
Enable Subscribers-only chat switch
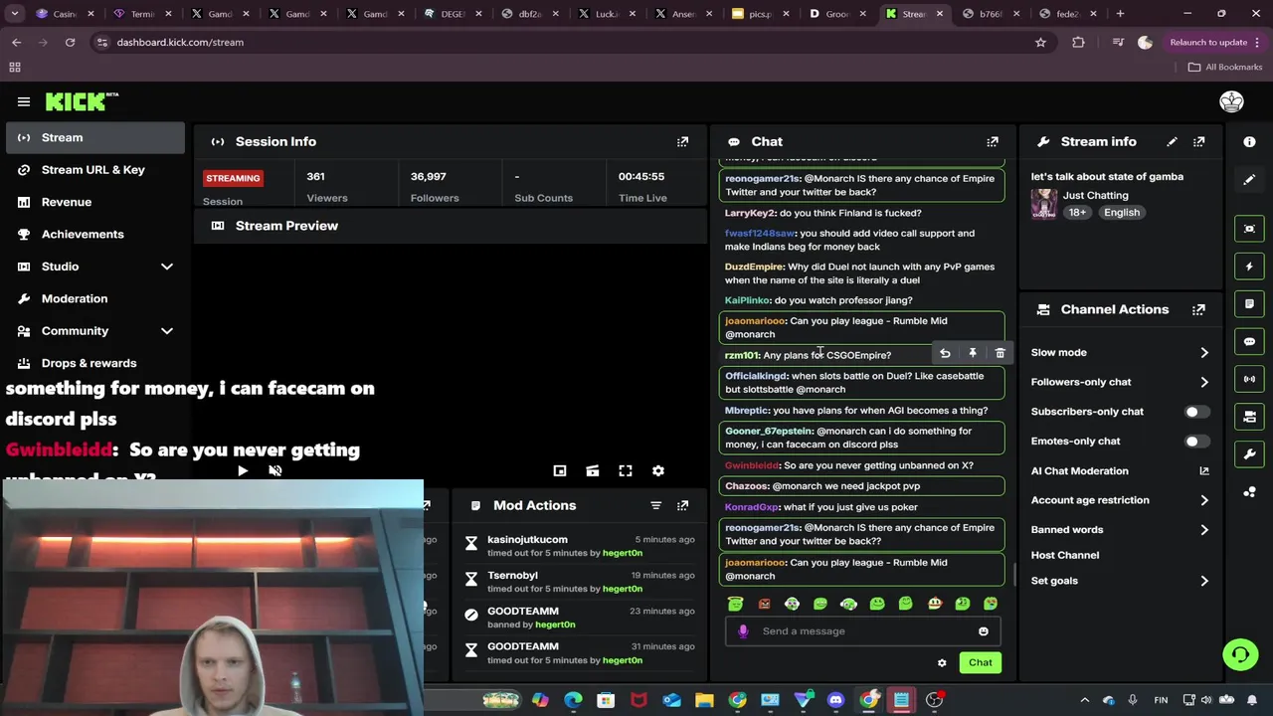pyautogui.click(x=1197, y=412)
